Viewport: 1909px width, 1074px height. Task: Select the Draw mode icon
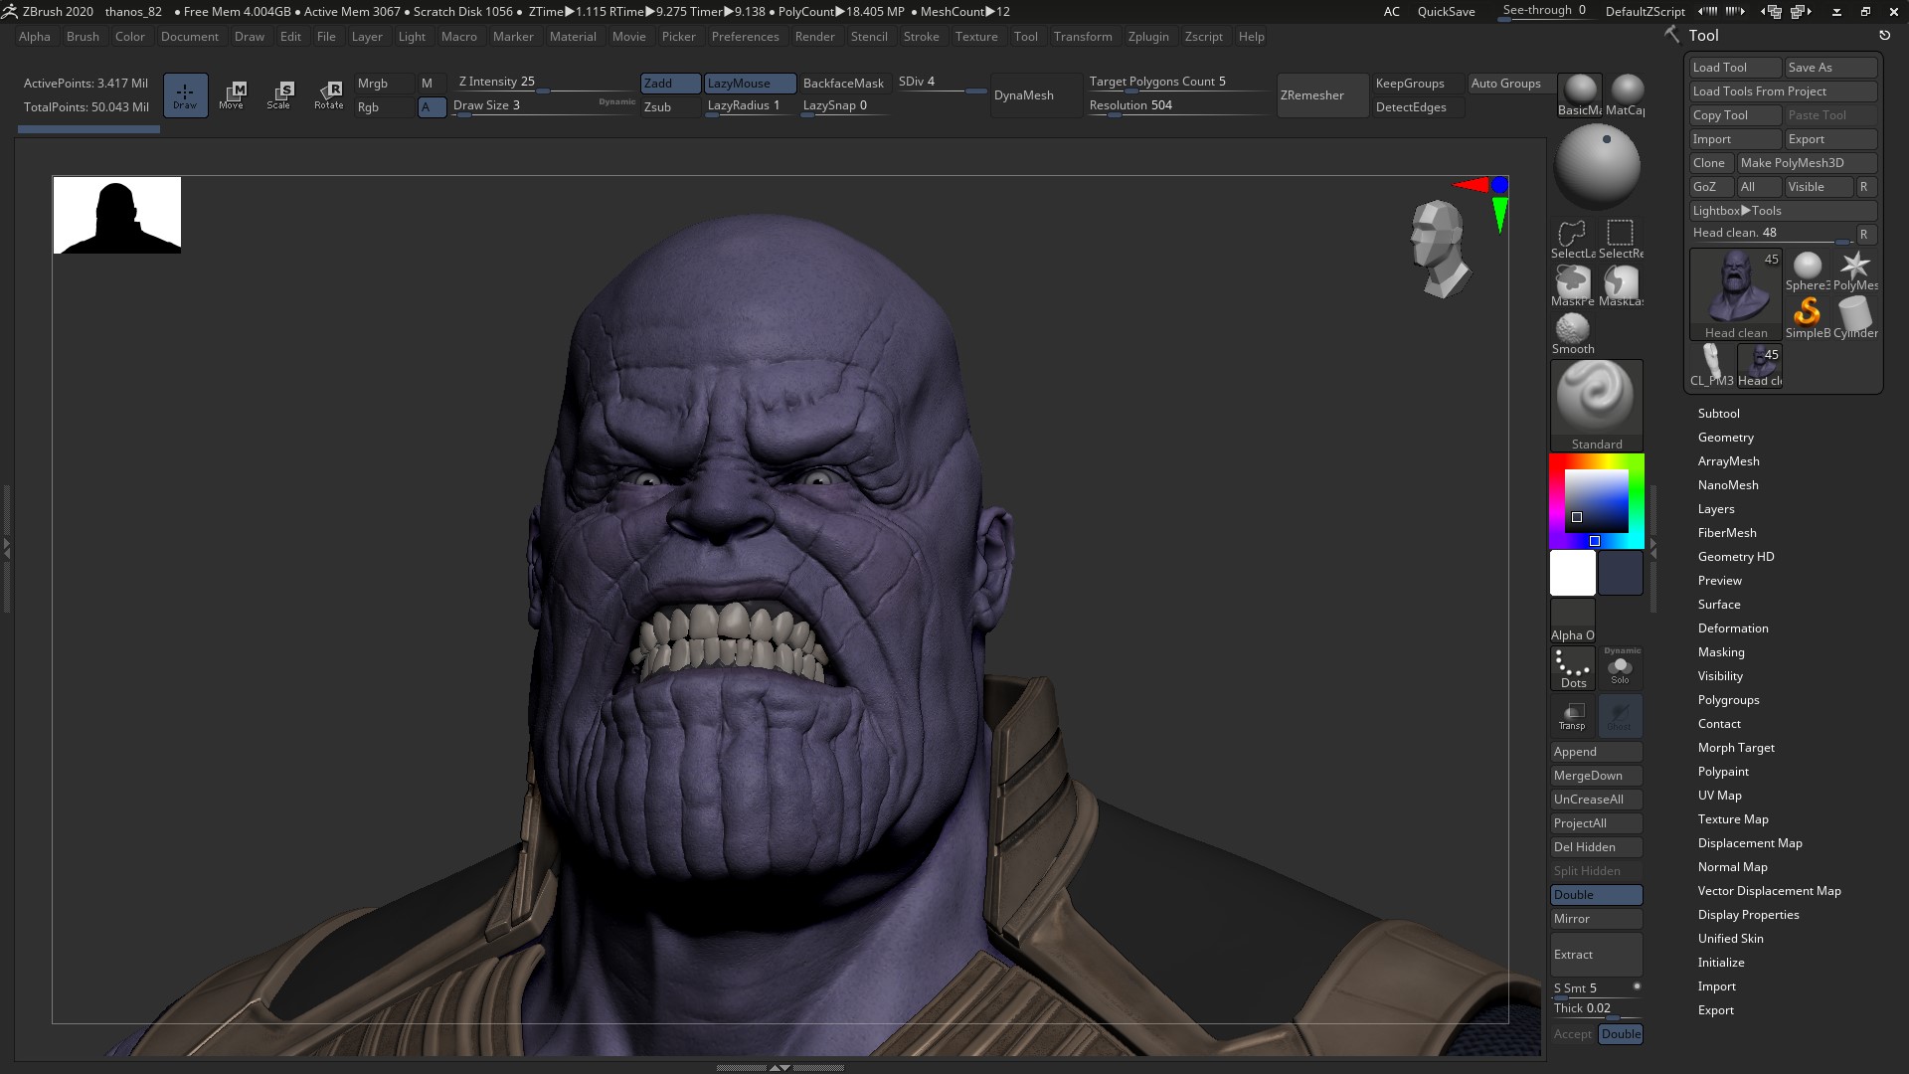pyautogui.click(x=185, y=95)
